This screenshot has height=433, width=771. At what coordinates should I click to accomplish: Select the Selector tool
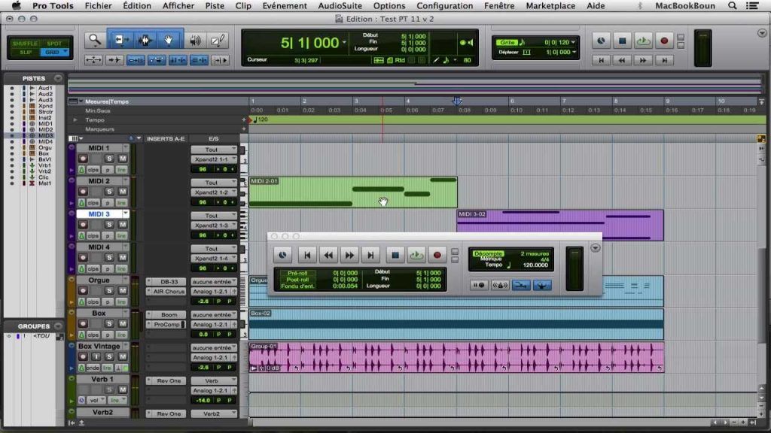coord(145,41)
